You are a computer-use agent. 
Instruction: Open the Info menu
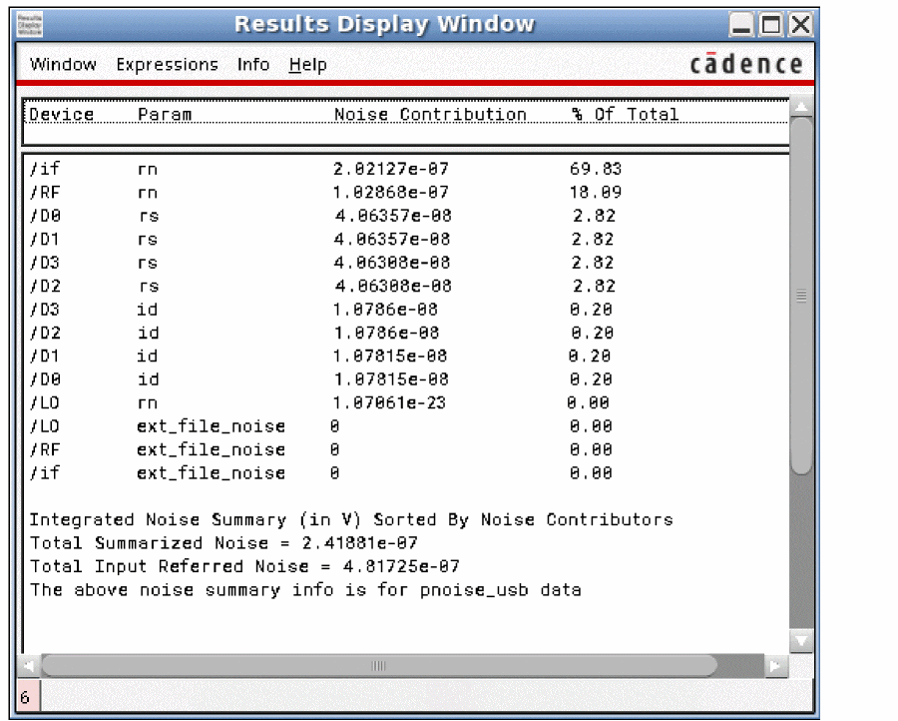click(253, 65)
